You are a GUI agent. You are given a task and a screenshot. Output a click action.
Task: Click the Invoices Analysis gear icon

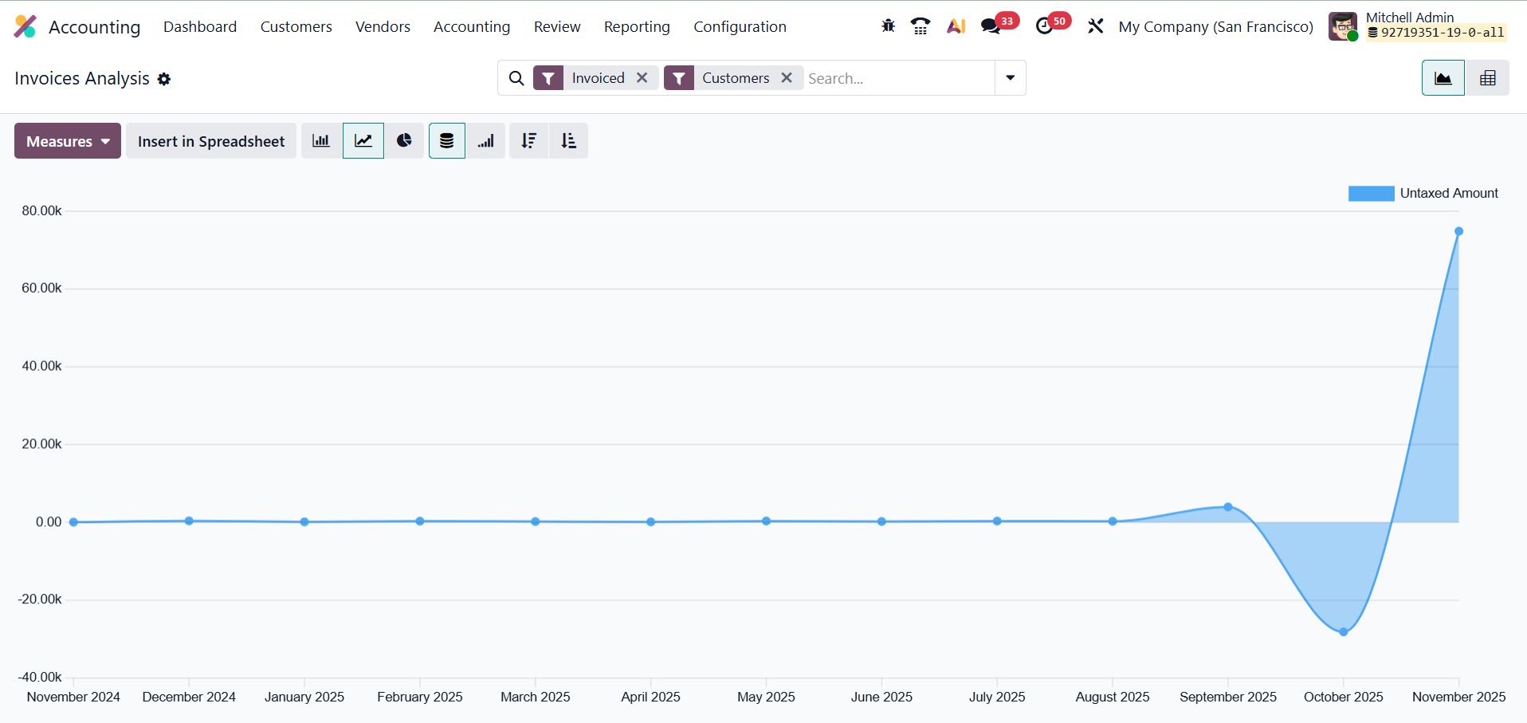pos(164,79)
